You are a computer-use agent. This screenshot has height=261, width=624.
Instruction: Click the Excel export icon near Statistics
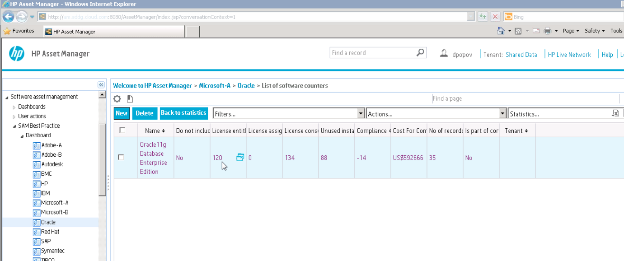pos(615,113)
